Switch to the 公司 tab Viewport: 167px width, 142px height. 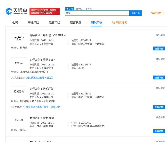15,22
